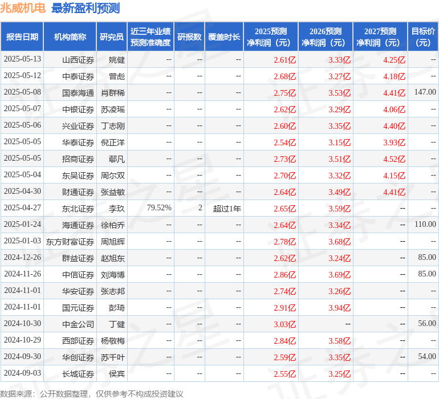The width and height of the screenshot is (439, 399).
Task: Click researcher 杨敬梅
Action: pyautogui.click(x=112, y=341)
